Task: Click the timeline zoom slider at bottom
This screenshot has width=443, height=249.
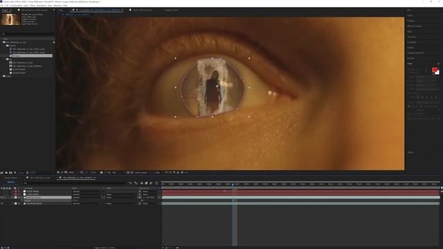Action: click(171, 248)
